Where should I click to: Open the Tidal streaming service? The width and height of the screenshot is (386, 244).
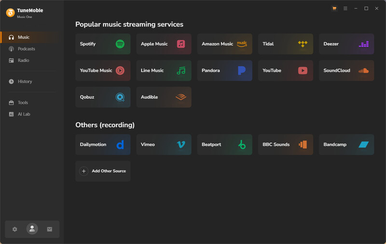point(285,44)
